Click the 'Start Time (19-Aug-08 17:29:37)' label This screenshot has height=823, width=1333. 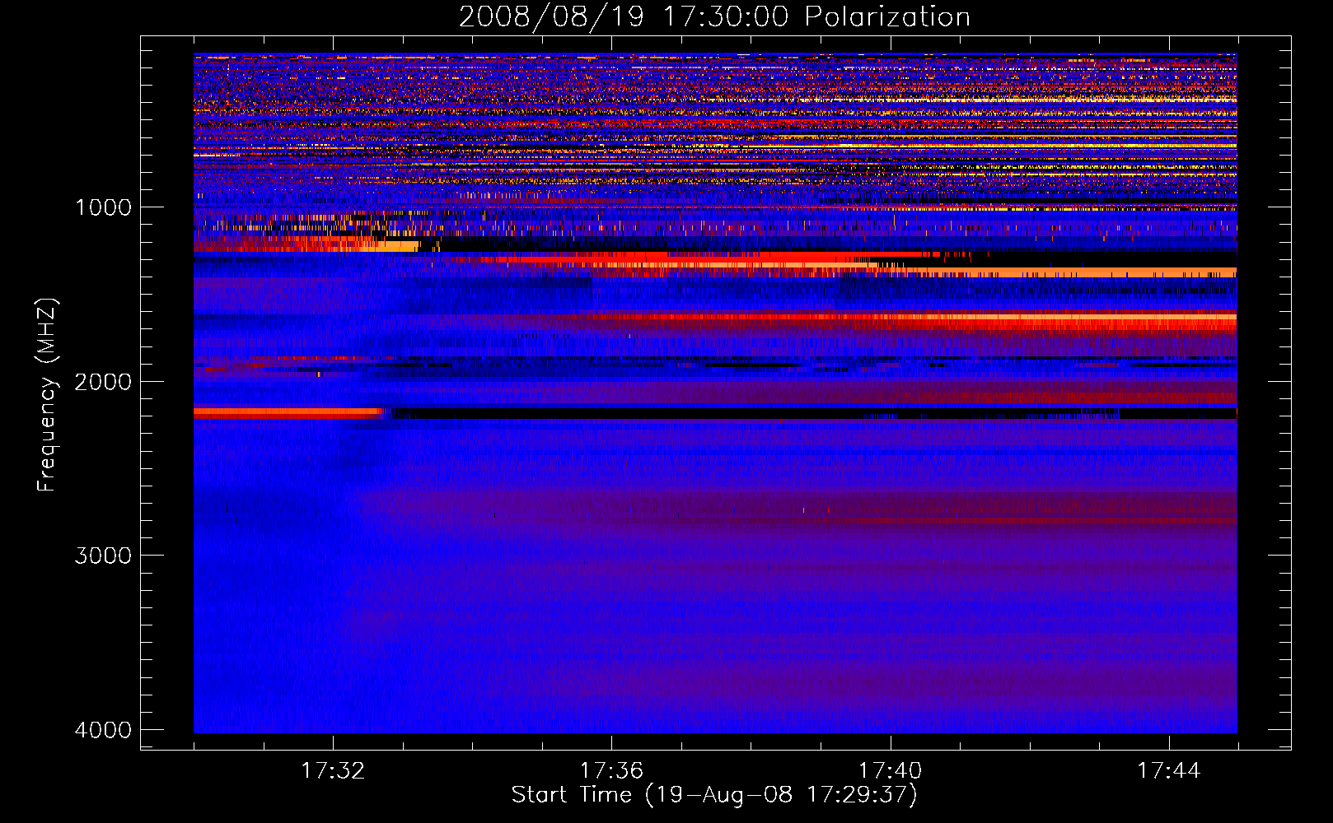[x=714, y=795]
